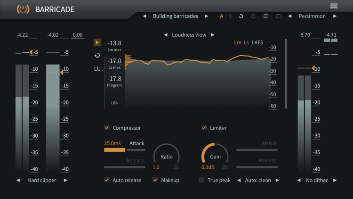The width and height of the screenshot is (353, 199).
Task: Toggle the Barricade power bypass icon
Action: pos(23,9)
